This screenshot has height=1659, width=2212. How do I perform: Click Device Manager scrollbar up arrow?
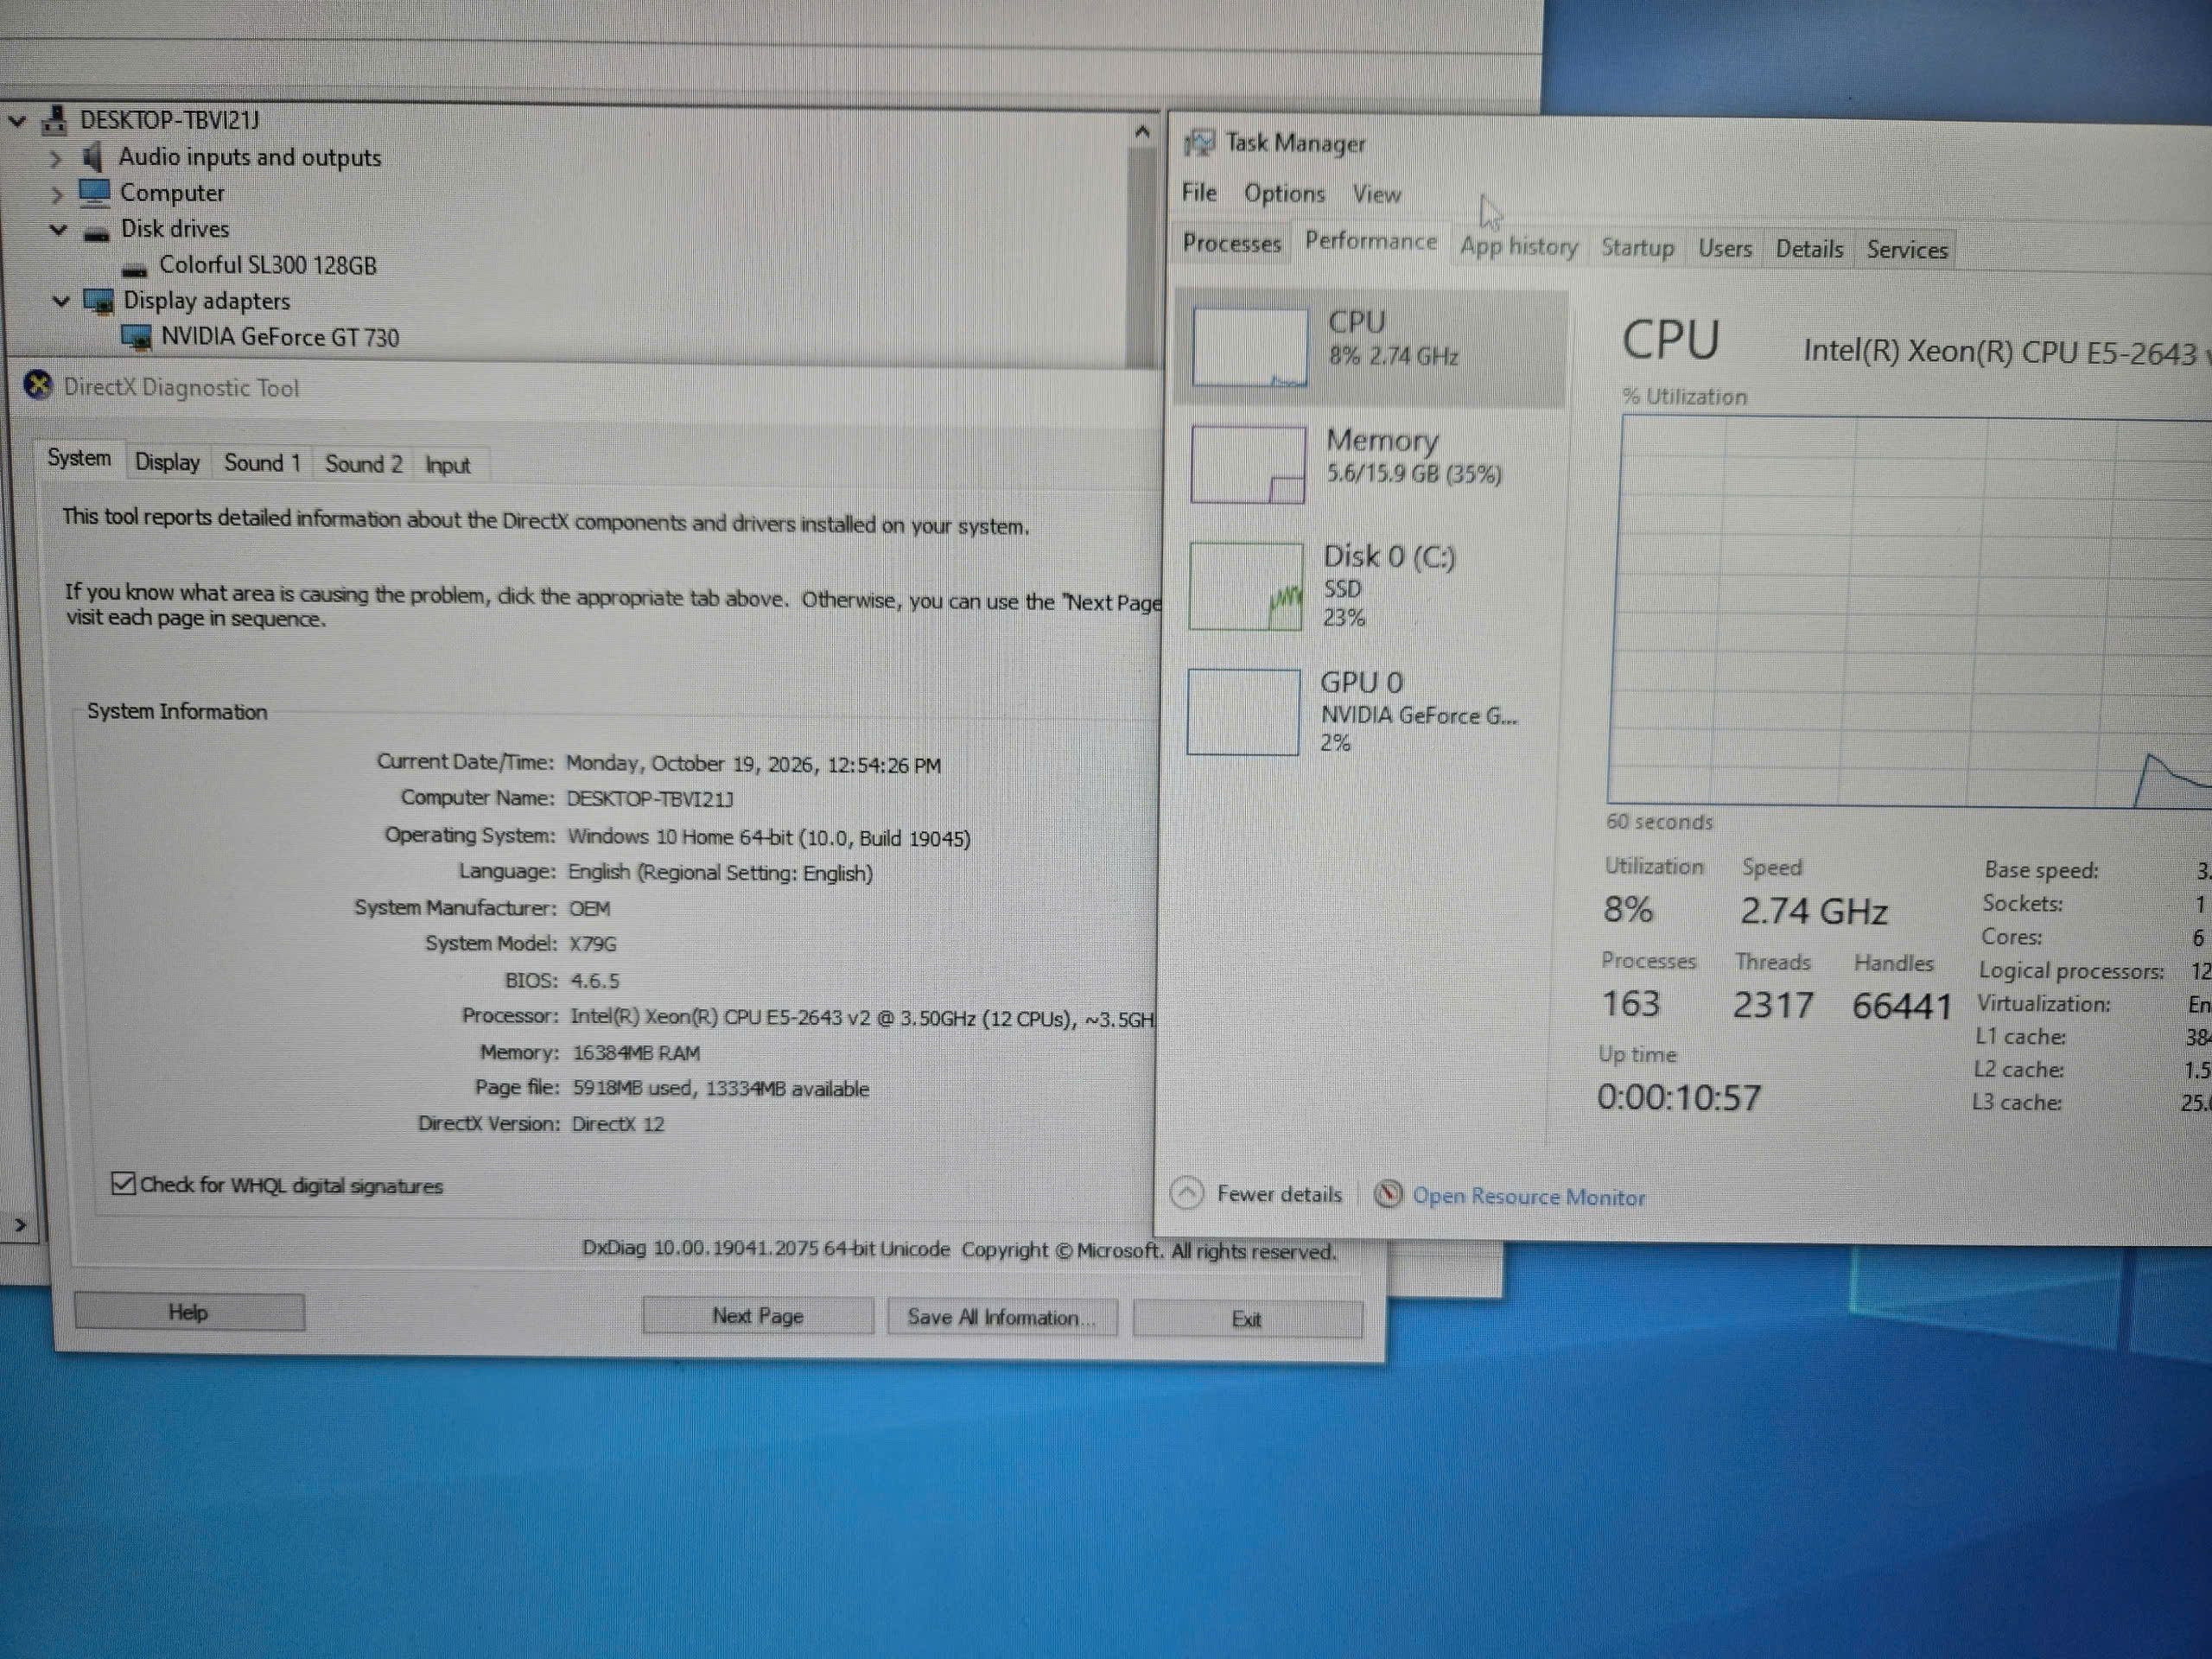1141,131
